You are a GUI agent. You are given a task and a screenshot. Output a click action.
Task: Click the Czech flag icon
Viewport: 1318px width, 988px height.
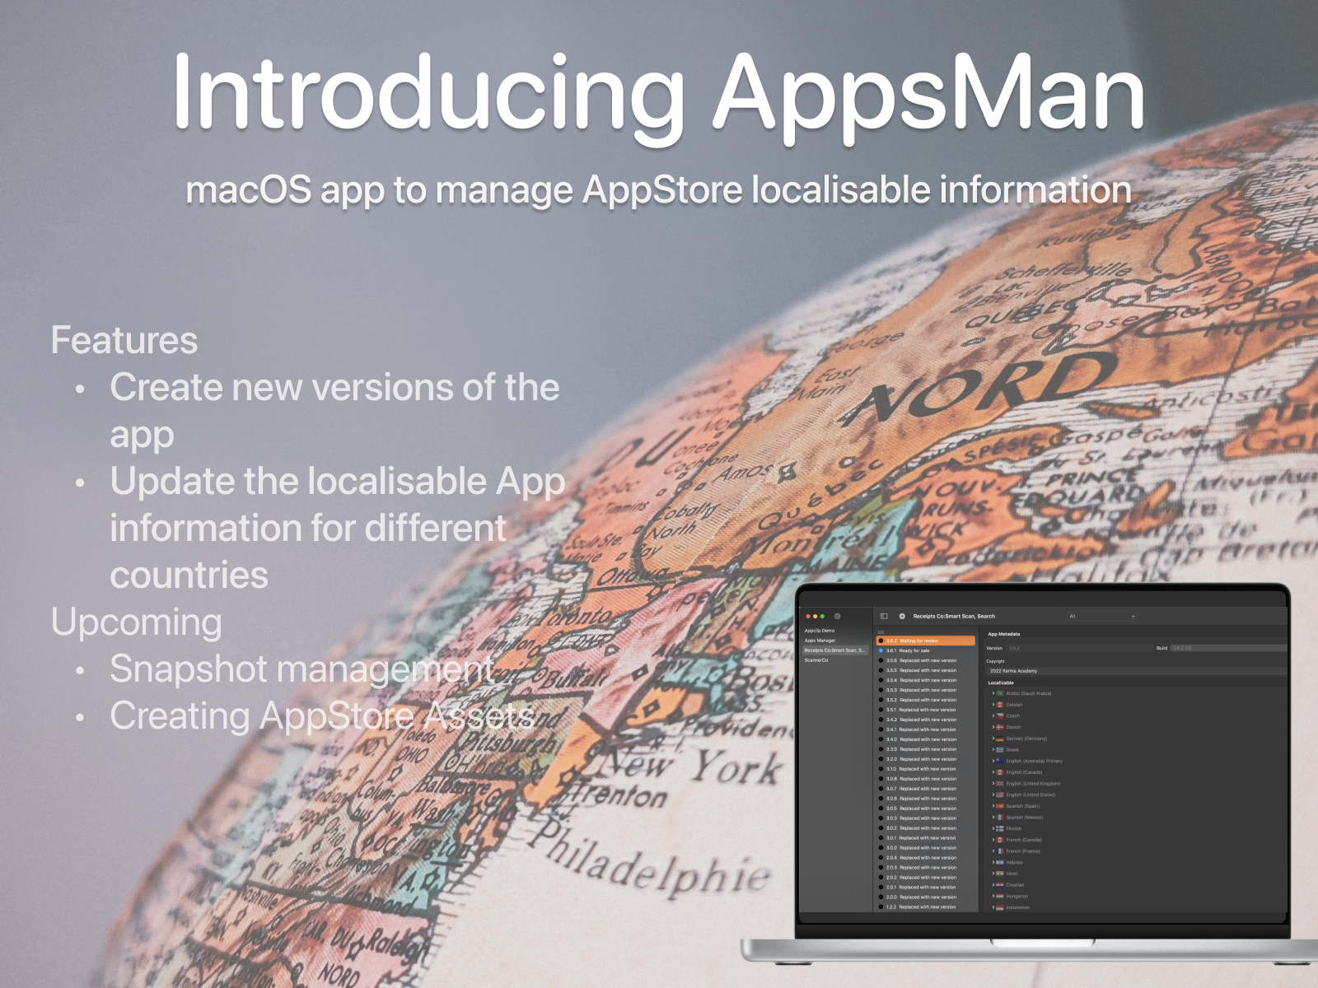[1000, 715]
